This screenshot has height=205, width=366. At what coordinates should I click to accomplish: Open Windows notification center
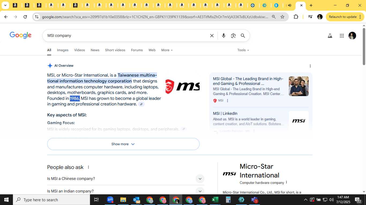(358, 200)
